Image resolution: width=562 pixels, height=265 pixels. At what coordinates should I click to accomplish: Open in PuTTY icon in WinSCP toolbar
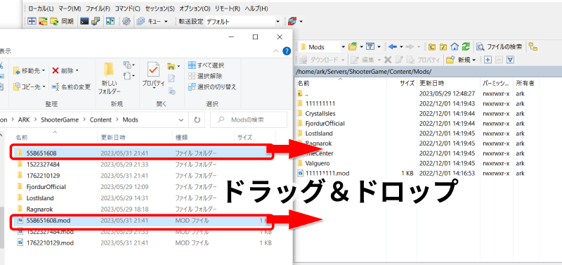[x=96, y=22]
